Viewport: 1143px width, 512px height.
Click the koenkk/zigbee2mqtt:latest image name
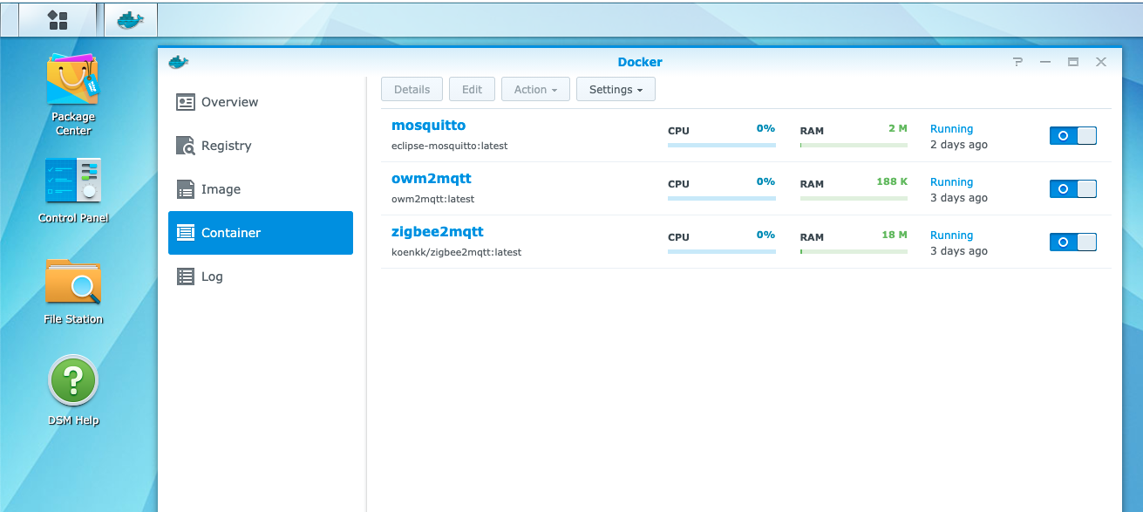point(456,252)
